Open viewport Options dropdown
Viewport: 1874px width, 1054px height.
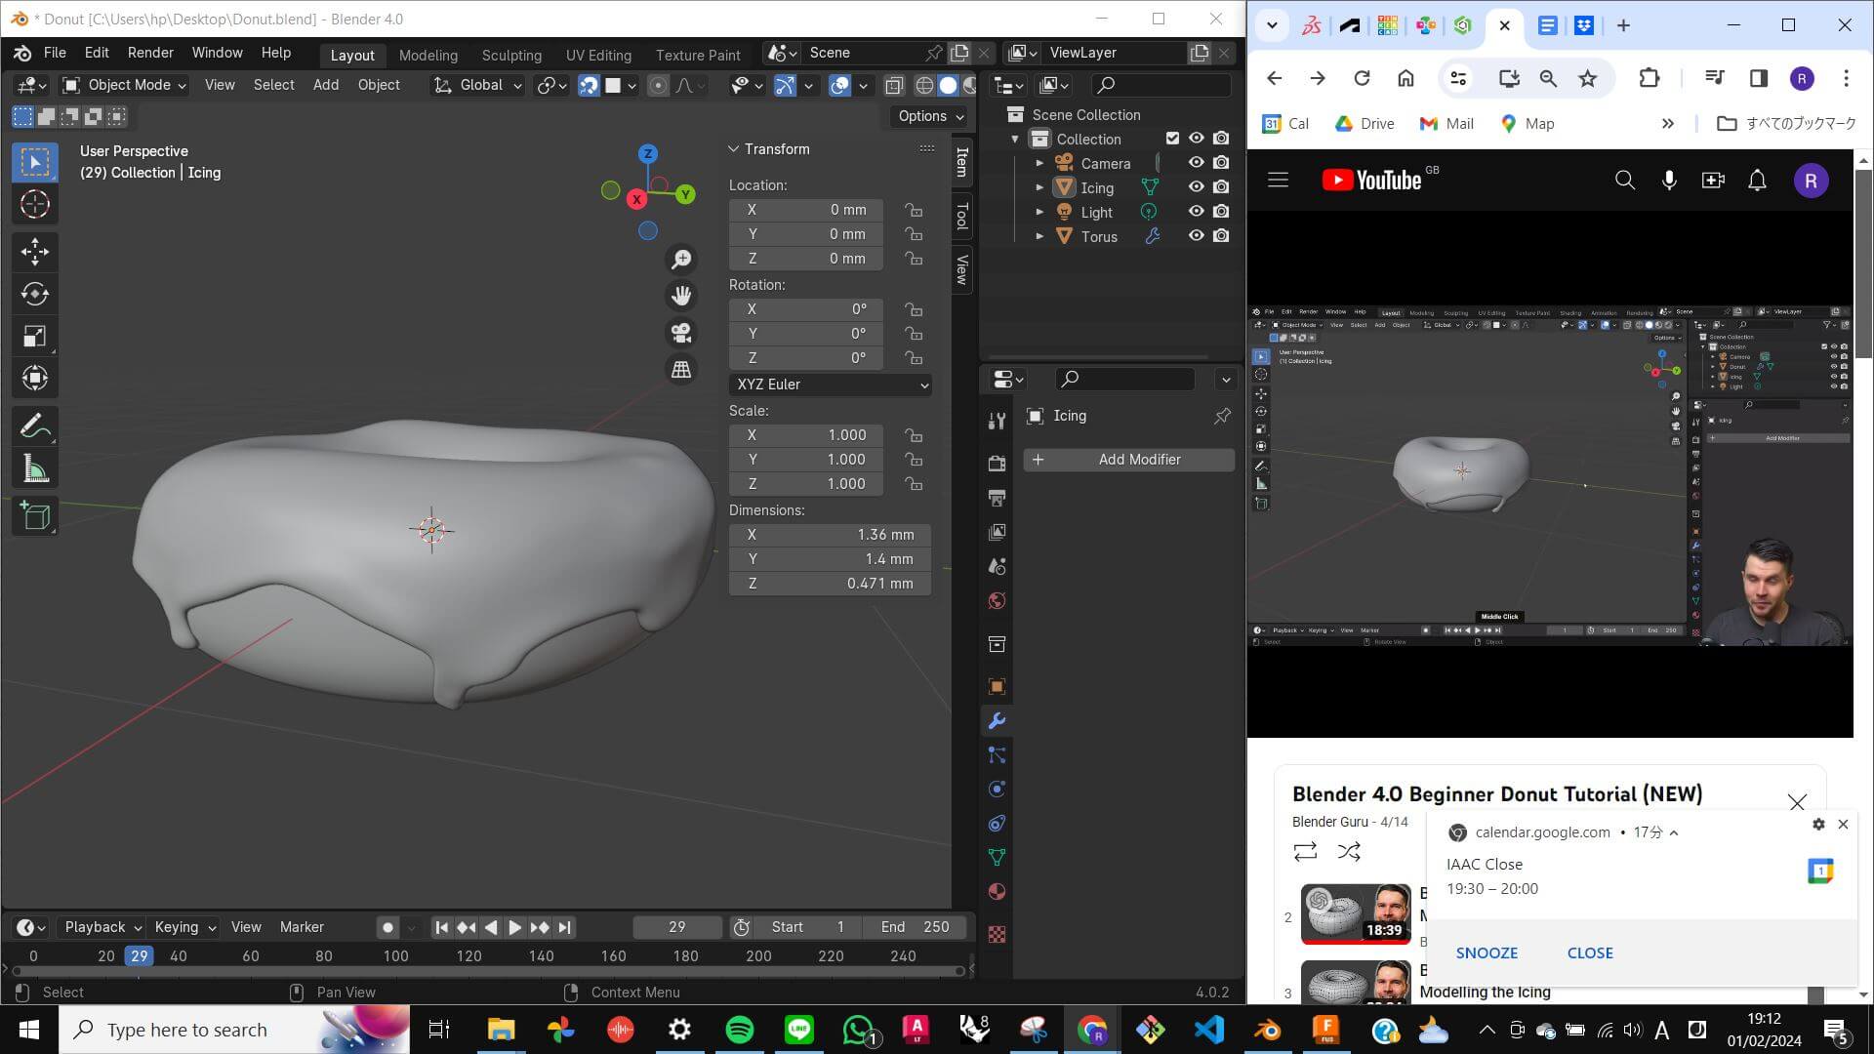point(930,116)
